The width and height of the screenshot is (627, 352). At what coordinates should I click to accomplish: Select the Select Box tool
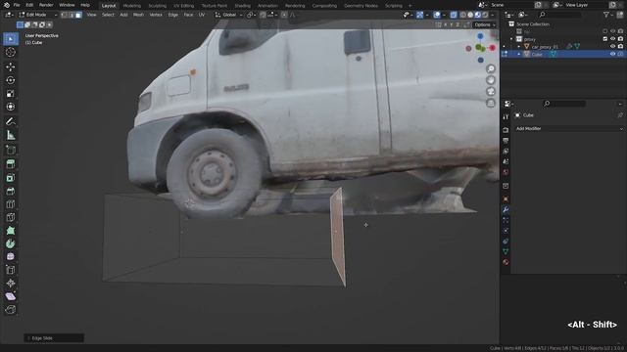(x=11, y=39)
